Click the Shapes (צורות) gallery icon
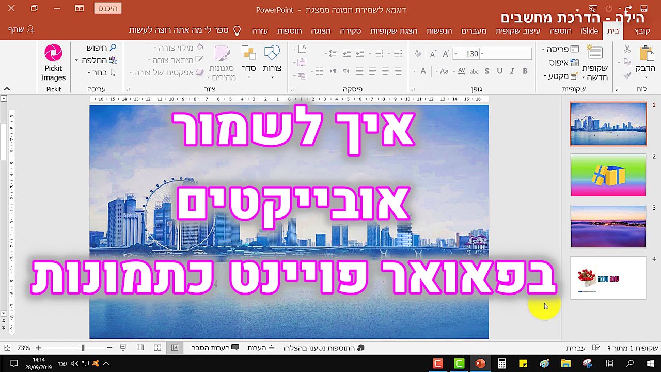 point(272,53)
